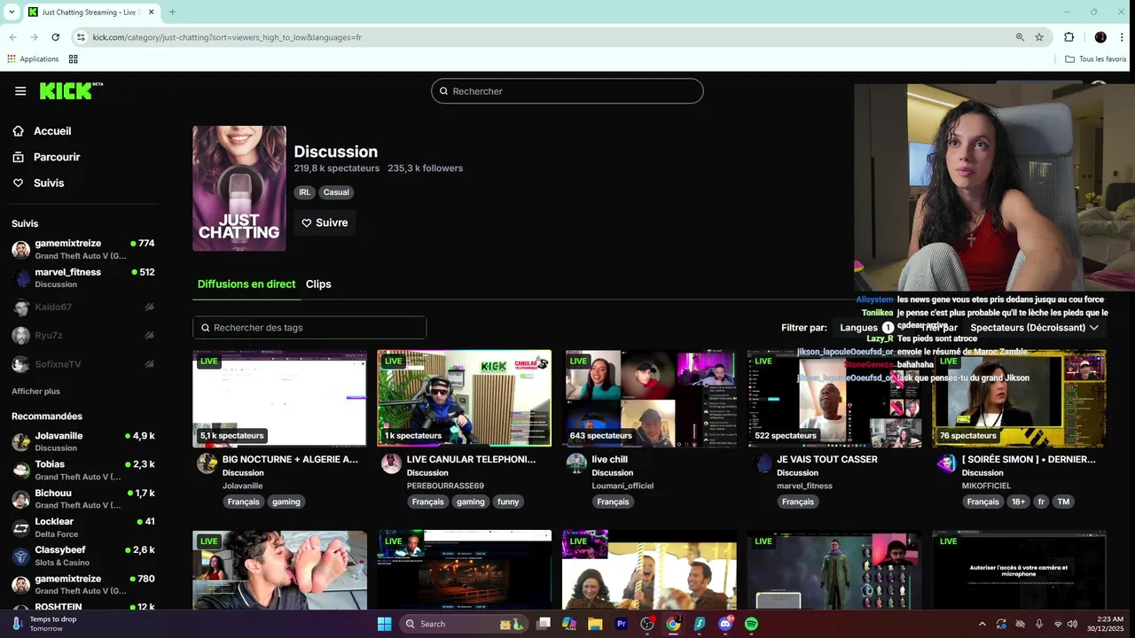Click the Rechercher search field
The height and width of the screenshot is (638, 1135).
(x=567, y=91)
